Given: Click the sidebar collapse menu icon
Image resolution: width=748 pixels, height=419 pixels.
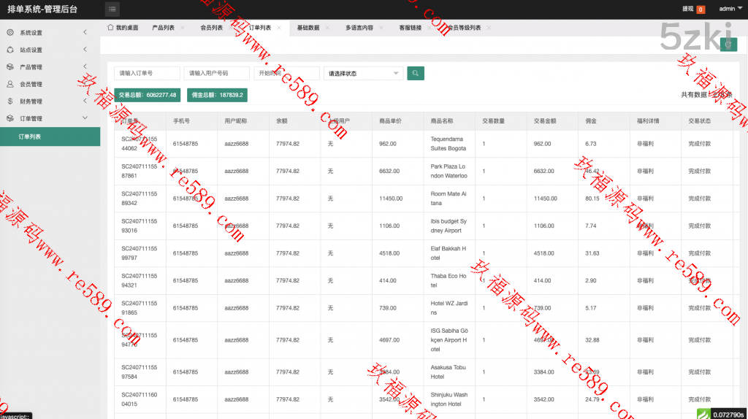Looking at the screenshot, I should (112, 9).
